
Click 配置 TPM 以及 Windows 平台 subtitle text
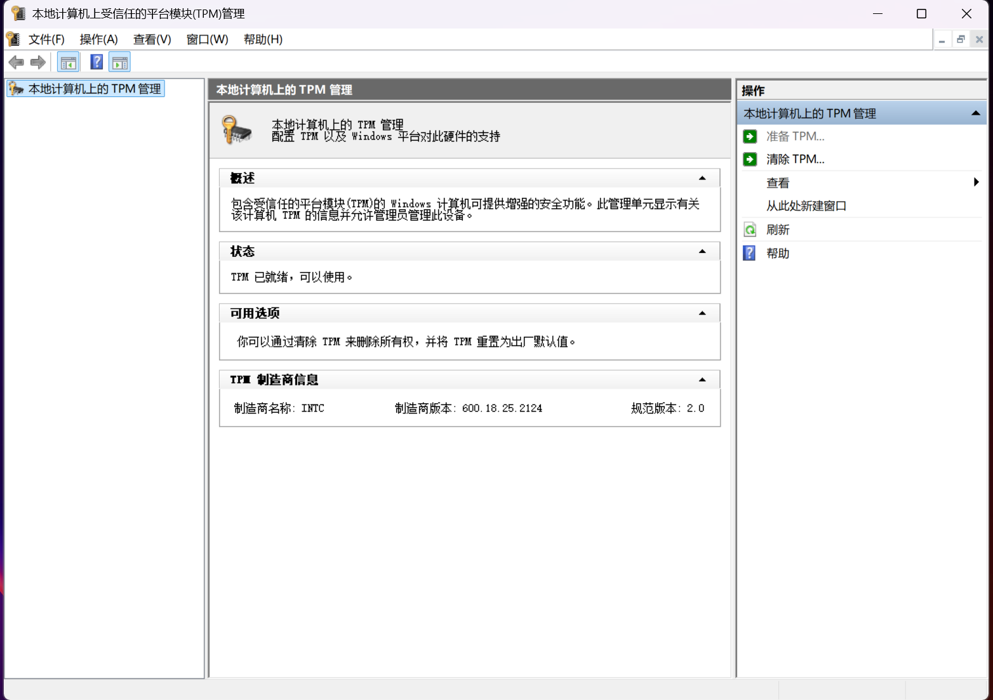point(386,136)
